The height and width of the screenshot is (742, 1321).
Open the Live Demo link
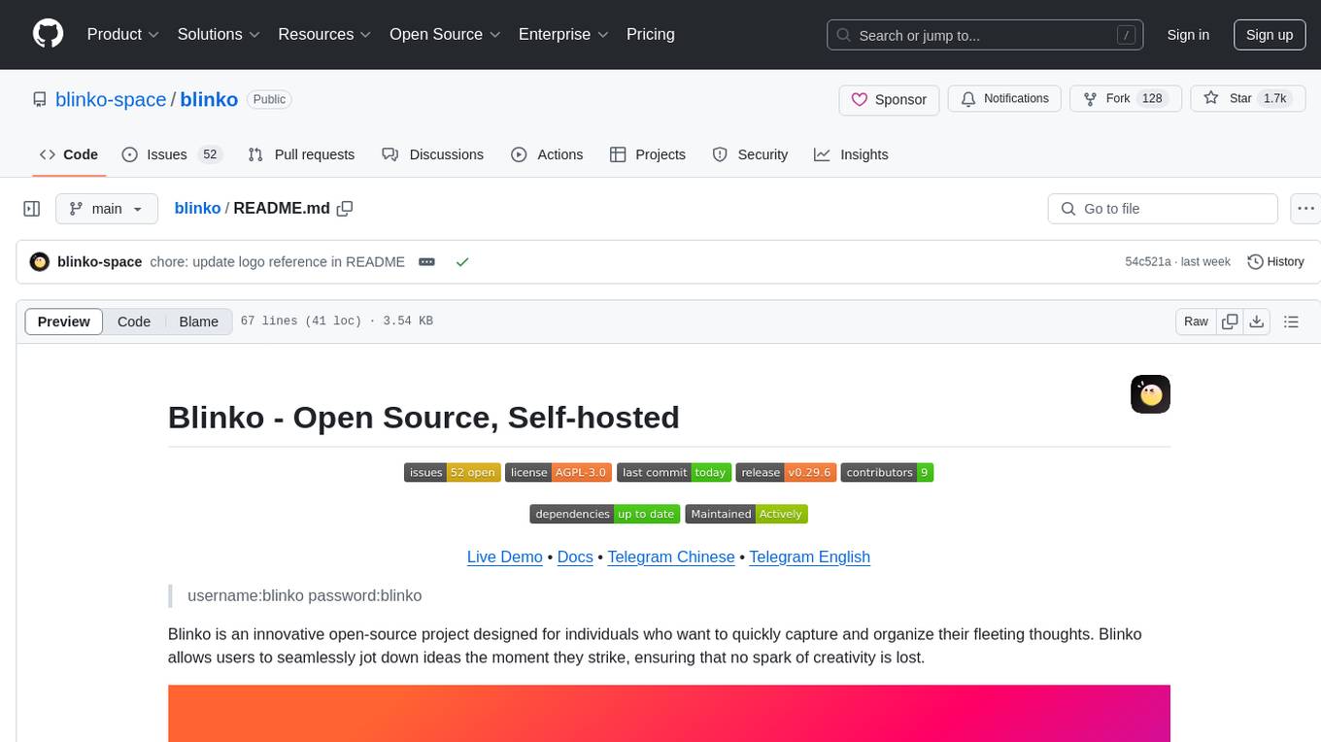point(505,556)
